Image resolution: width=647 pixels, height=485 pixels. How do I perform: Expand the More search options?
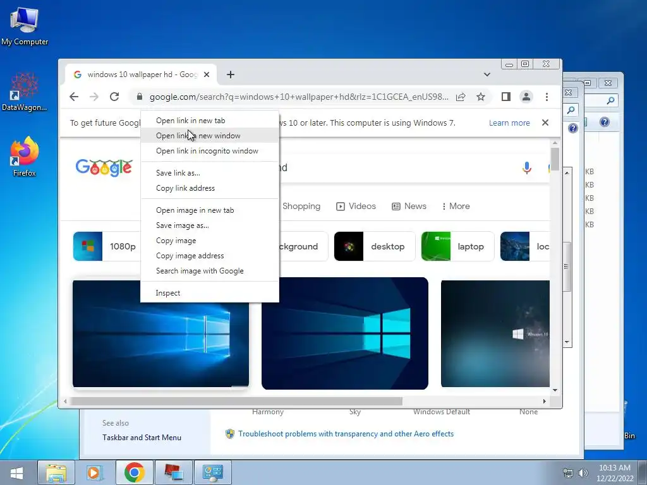pos(456,207)
